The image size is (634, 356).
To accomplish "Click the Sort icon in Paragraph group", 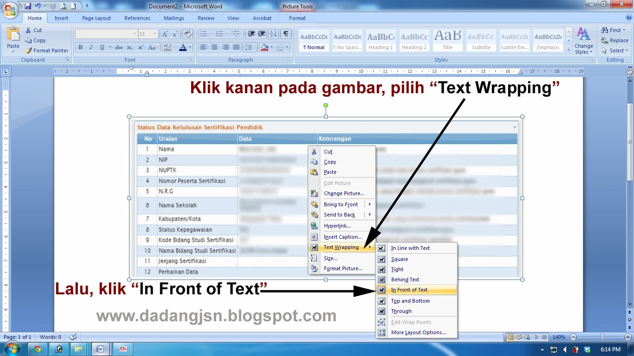I will (273, 34).
